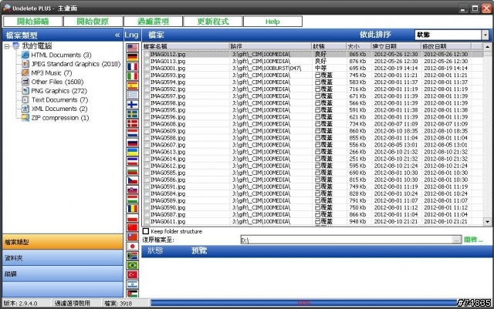The height and width of the screenshot is (309, 494).
Task: Select the Polish flag language
Action: [x=132, y=218]
